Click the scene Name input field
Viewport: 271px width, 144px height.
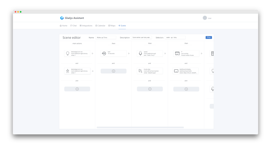[x=106, y=37]
